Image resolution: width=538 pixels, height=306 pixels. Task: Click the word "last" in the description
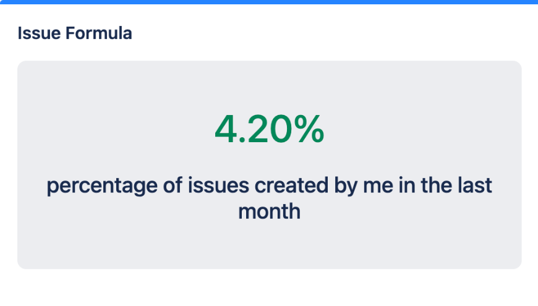(x=476, y=187)
